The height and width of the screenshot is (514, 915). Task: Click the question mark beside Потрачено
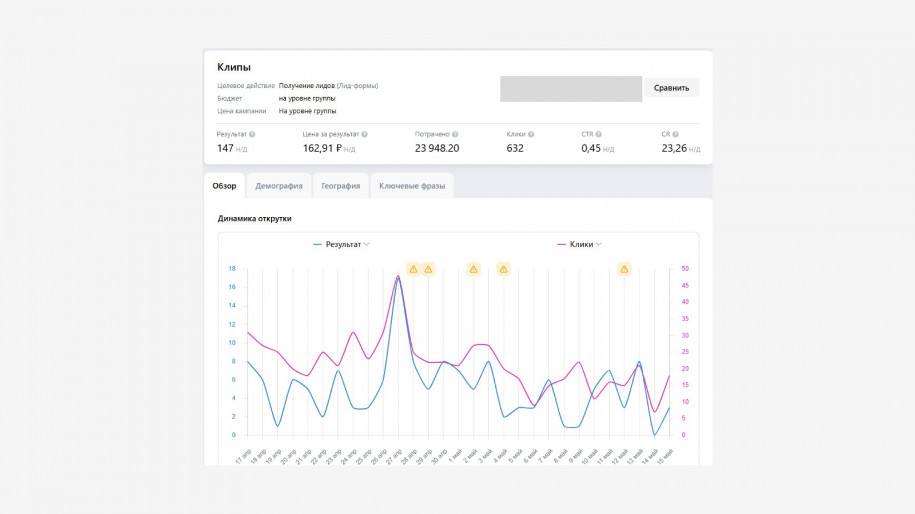pyautogui.click(x=455, y=134)
